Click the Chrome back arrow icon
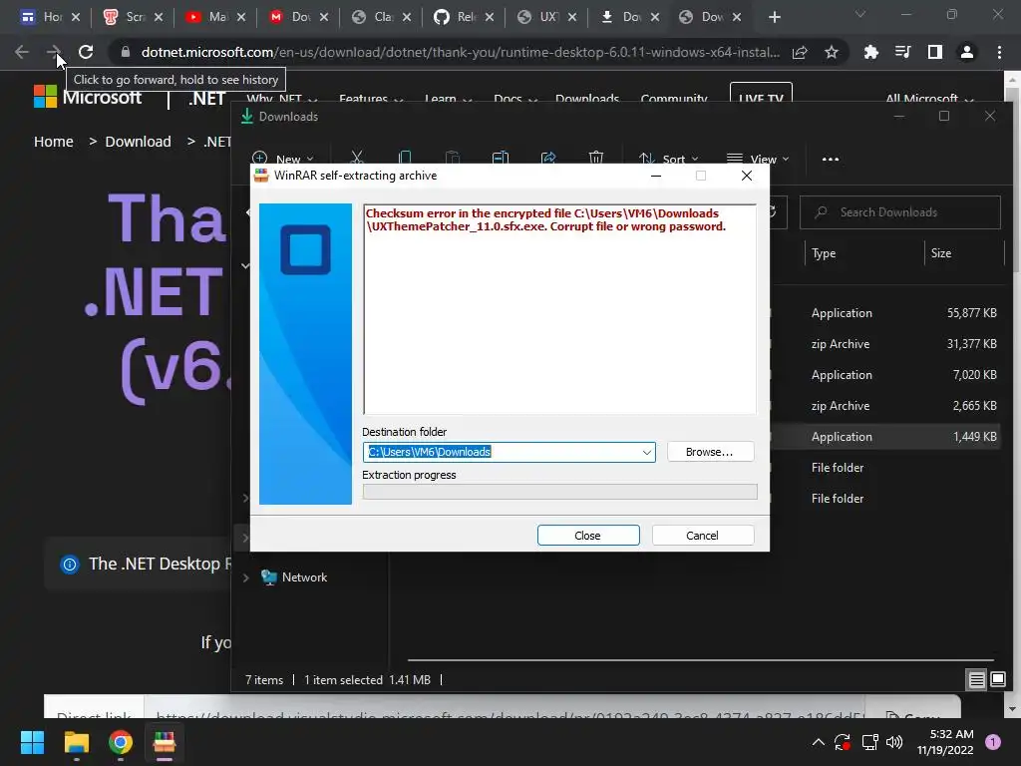The image size is (1021, 766). (22, 52)
